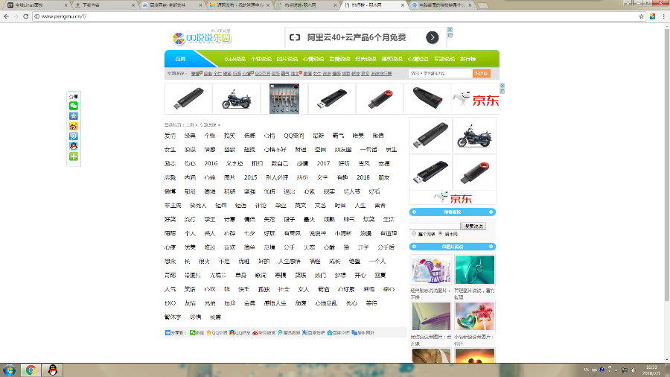
Task: Open Chrome from the taskbar
Action: point(31,370)
